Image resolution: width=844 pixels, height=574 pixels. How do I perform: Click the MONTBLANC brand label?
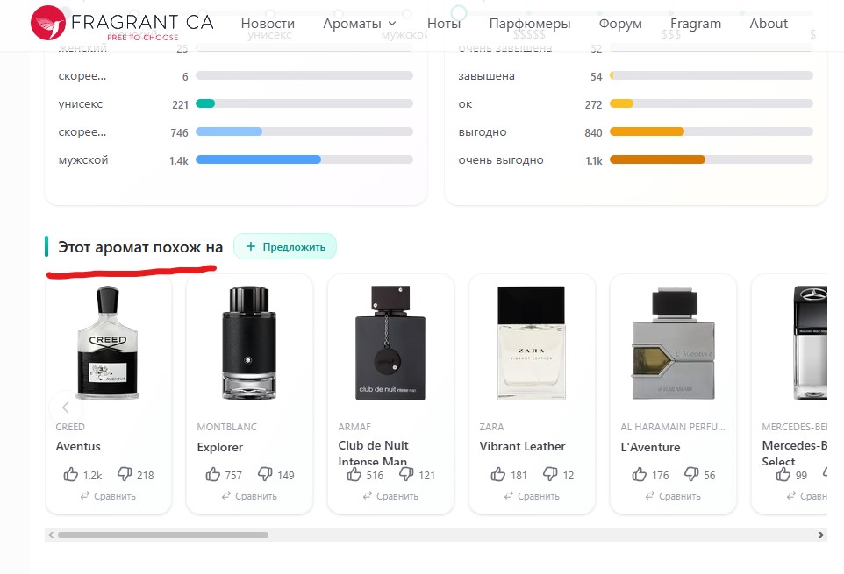tap(226, 427)
